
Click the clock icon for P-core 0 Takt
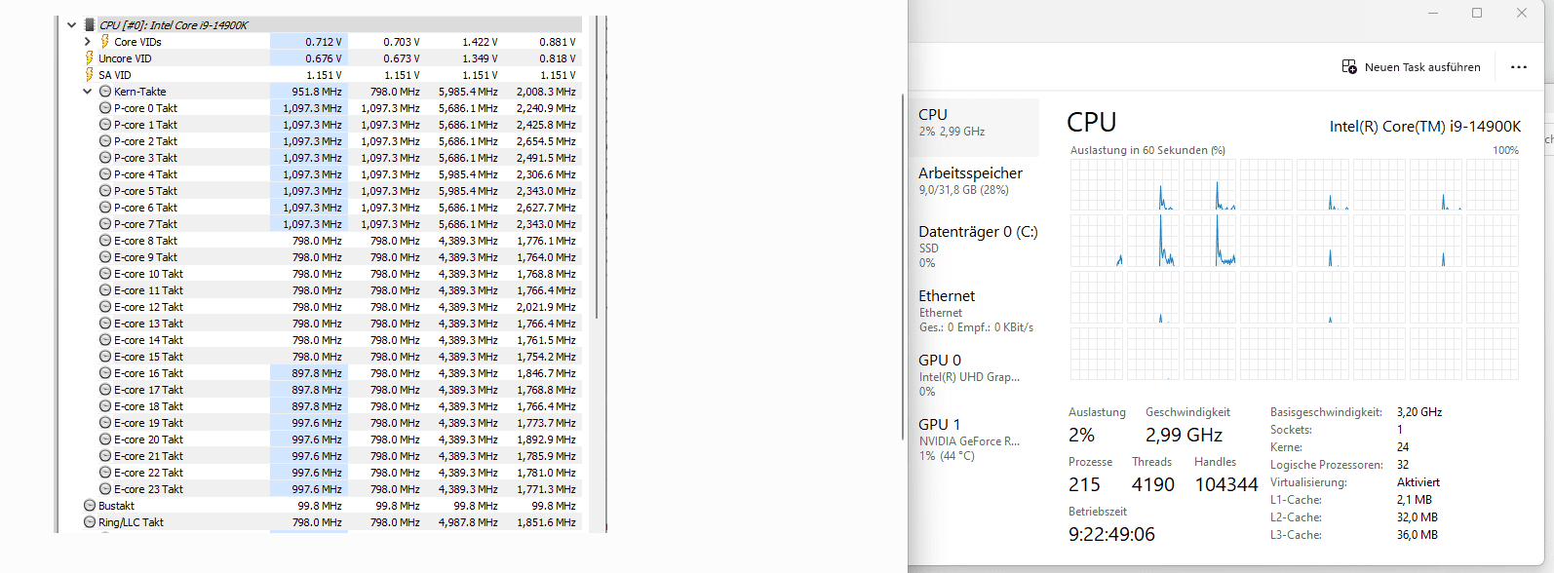coord(105,108)
